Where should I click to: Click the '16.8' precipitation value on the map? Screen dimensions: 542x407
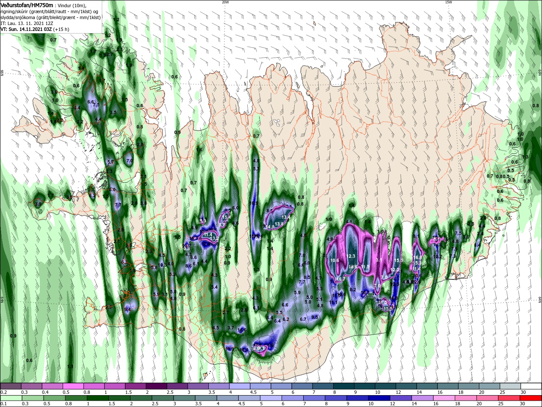tap(418, 257)
